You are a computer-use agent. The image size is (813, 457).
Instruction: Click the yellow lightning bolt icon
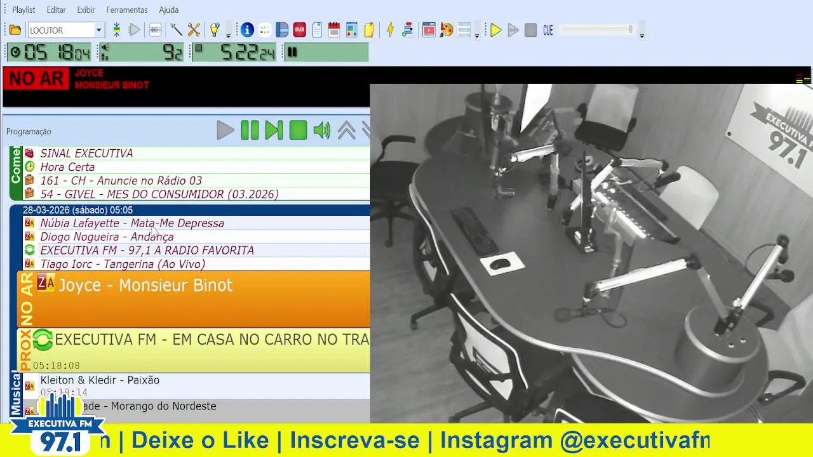click(390, 30)
